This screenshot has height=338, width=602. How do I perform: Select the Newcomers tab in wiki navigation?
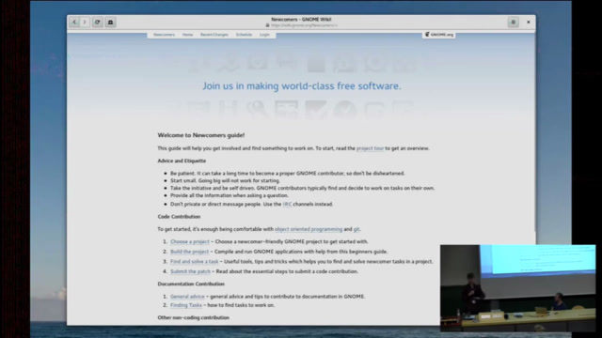[164, 35]
